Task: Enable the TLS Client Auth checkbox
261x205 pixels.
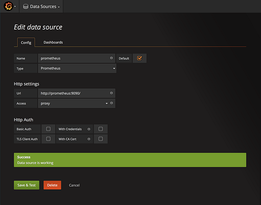Action: click(48, 139)
